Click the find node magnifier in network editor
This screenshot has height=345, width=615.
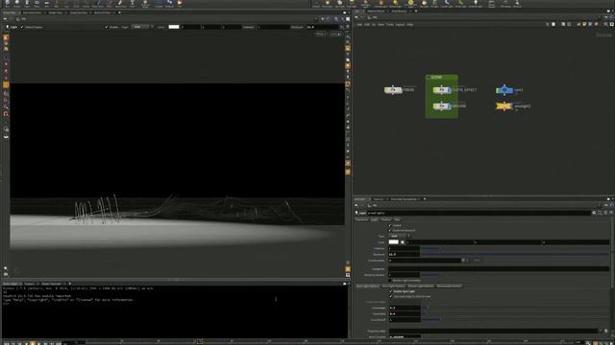click(x=605, y=24)
